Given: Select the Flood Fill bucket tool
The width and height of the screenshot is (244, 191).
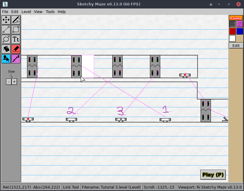Looking at the screenshot, I should tap(6, 49).
